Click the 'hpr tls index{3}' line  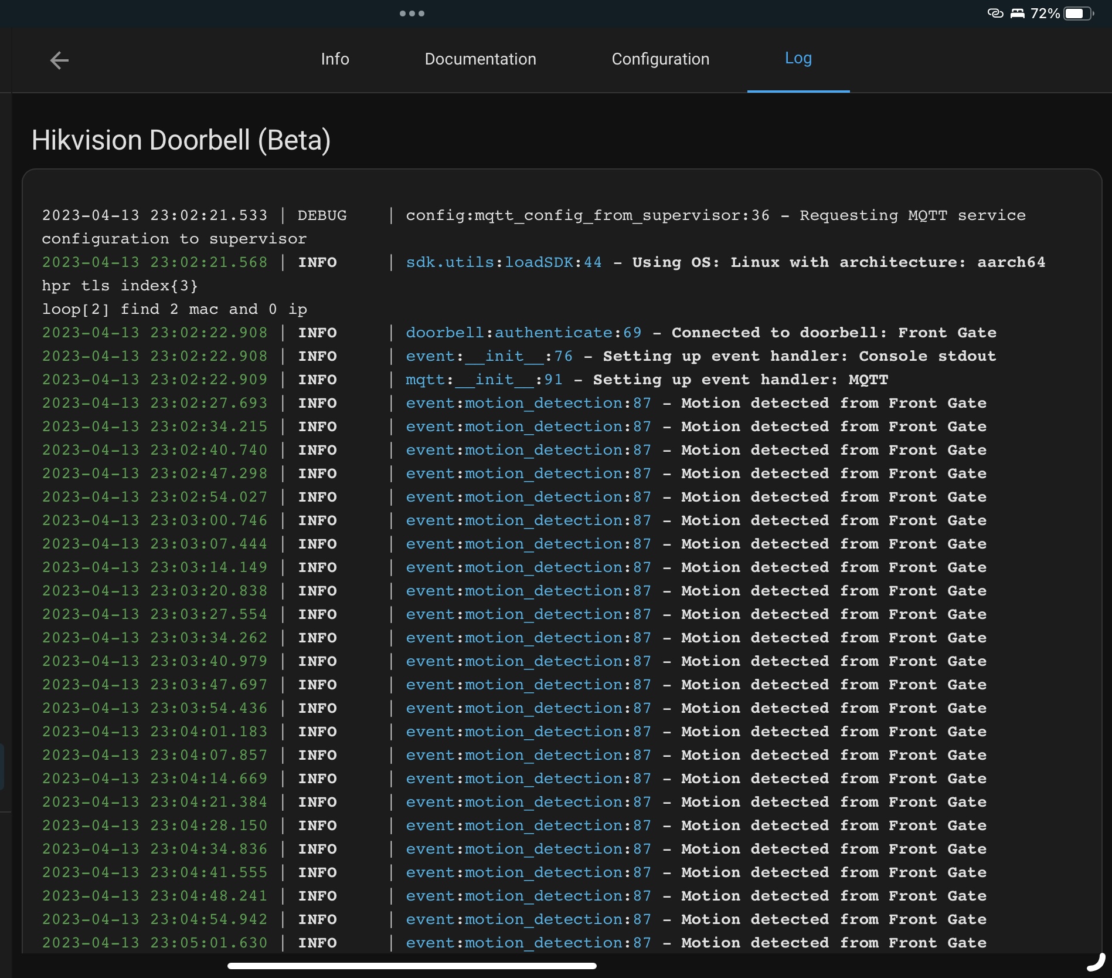[x=120, y=286]
